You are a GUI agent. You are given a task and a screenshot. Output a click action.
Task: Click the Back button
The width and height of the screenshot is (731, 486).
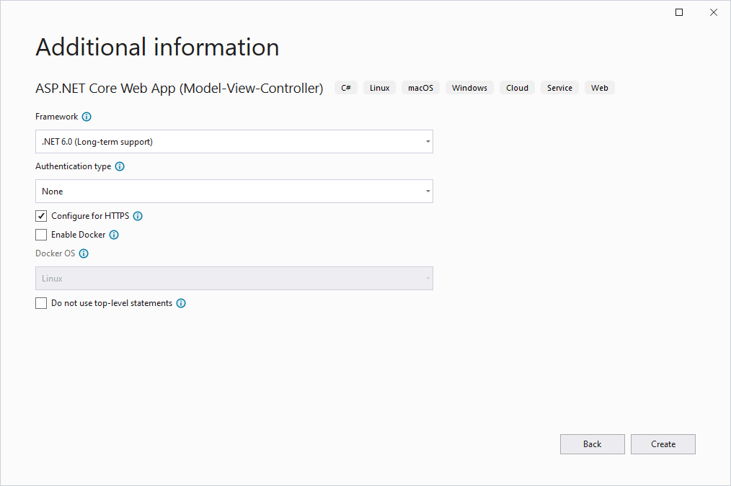(x=593, y=444)
